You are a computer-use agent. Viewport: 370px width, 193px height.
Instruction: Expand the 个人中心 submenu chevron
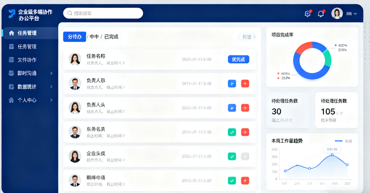[51, 100]
